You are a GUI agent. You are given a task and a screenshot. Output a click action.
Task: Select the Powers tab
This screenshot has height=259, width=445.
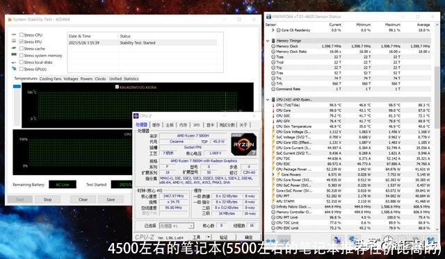click(86, 78)
